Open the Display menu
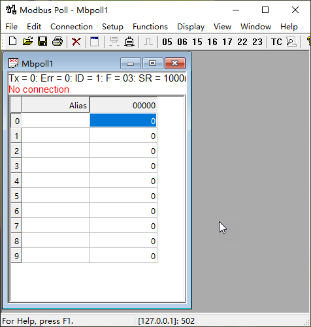The width and height of the screenshot is (311, 327). 191,27
